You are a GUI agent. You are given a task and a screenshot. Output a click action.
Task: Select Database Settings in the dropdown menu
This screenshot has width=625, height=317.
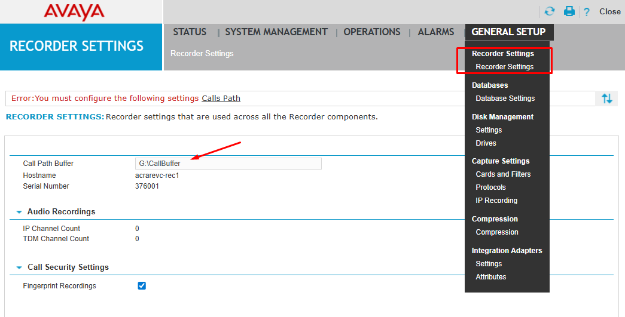(505, 99)
